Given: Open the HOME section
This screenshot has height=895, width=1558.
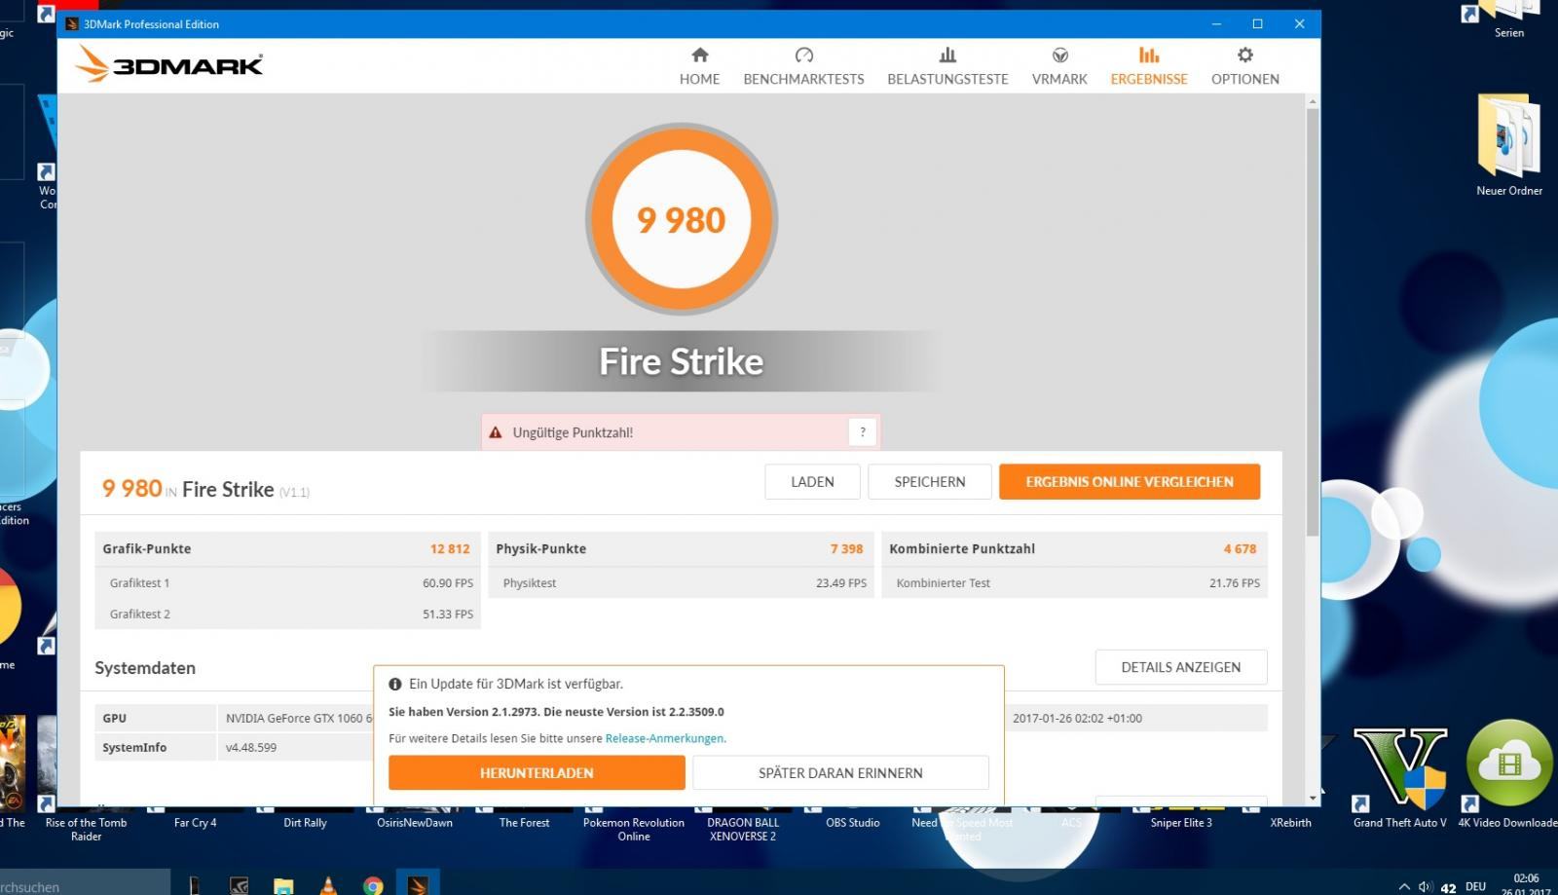Looking at the screenshot, I should click(x=699, y=66).
